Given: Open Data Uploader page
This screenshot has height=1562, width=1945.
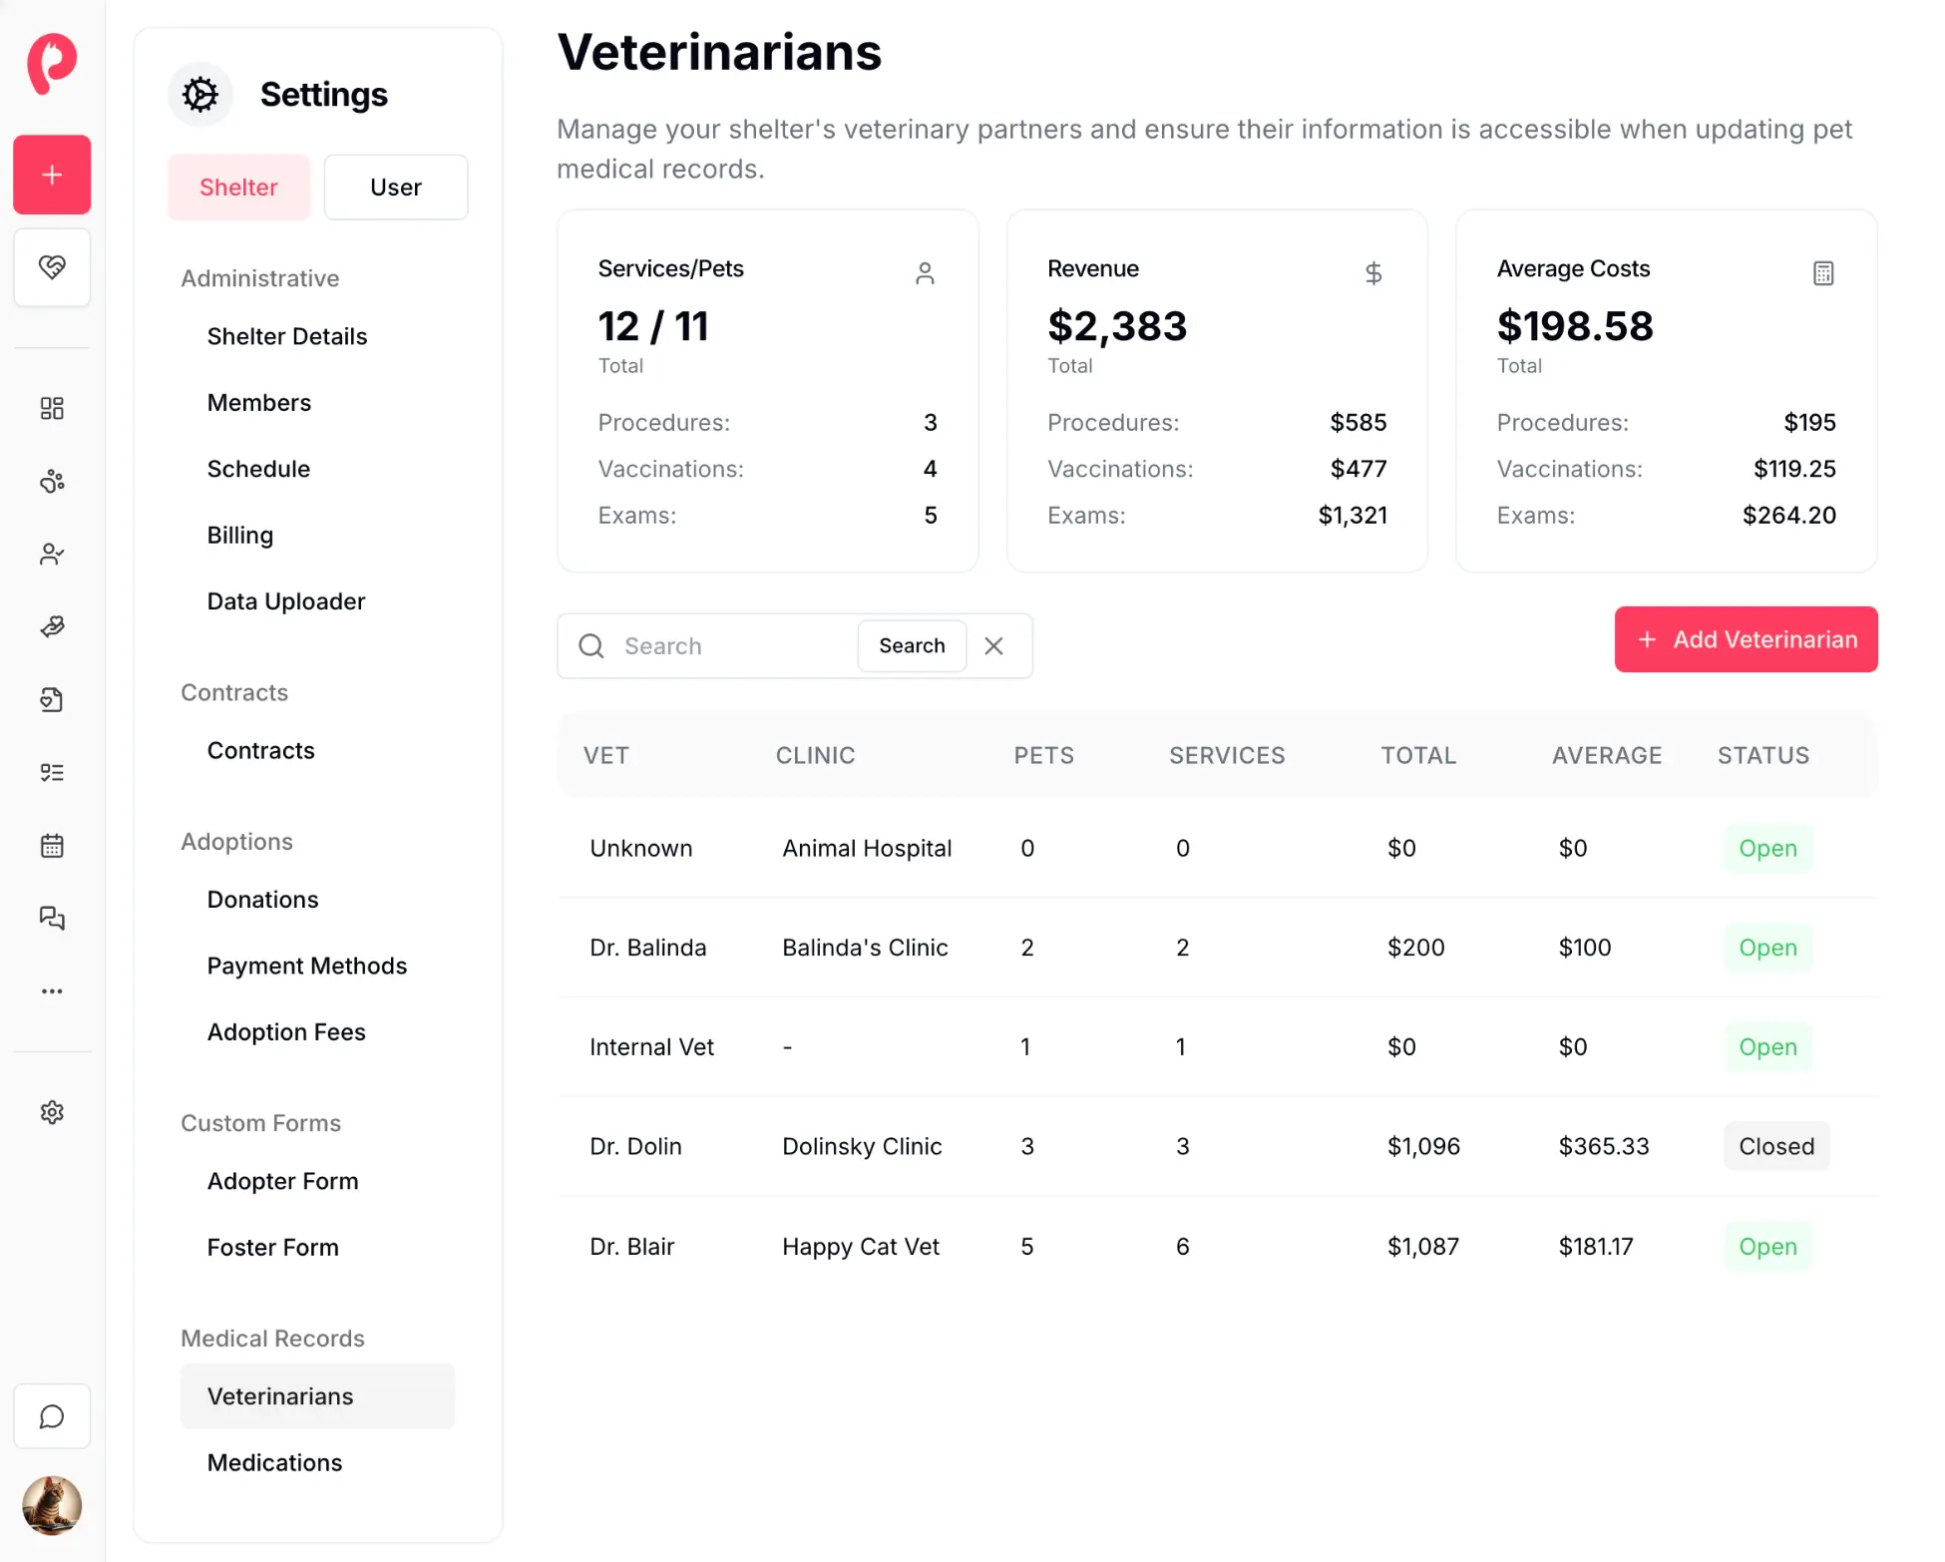Looking at the screenshot, I should tap(286, 601).
